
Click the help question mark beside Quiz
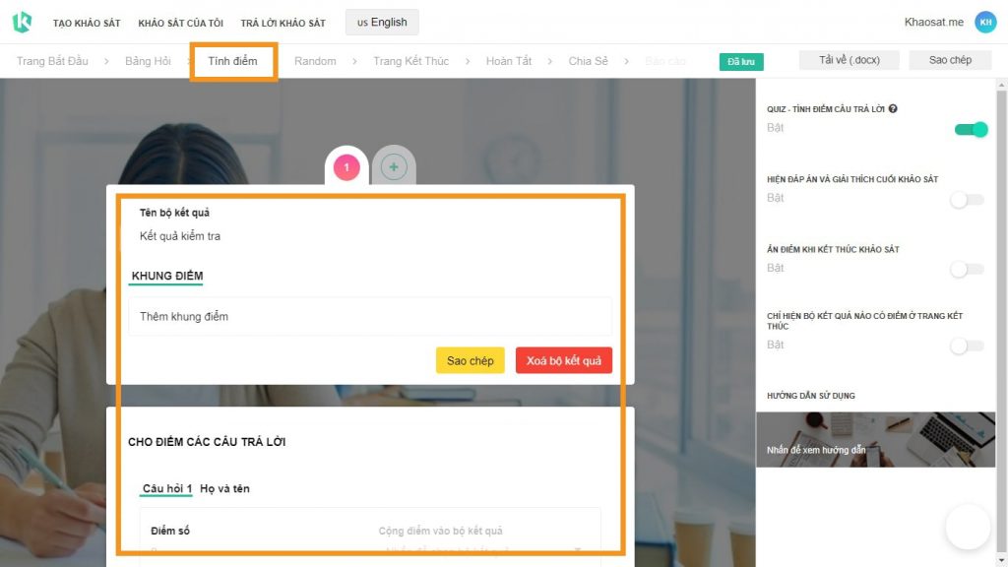pos(893,108)
